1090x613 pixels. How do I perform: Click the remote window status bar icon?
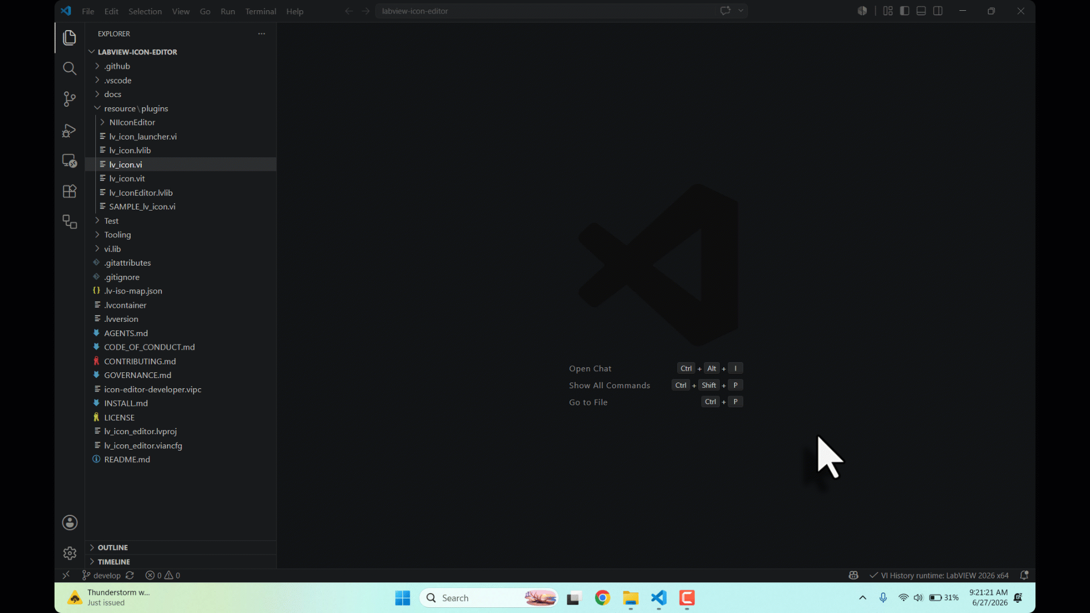point(66,575)
